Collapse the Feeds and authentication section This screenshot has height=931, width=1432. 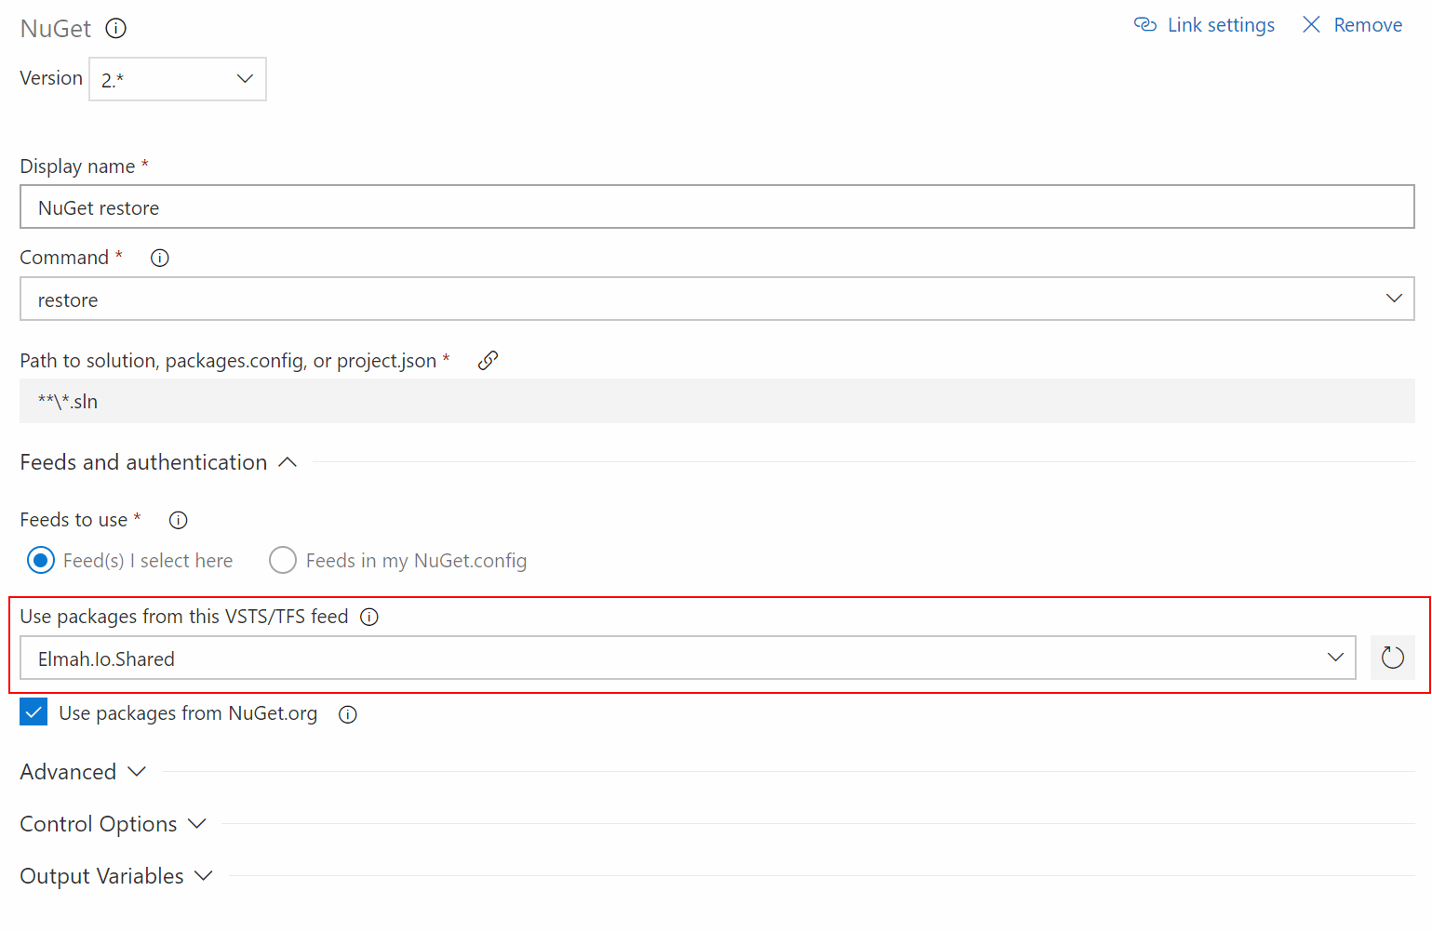pyautogui.click(x=287, y=461)
